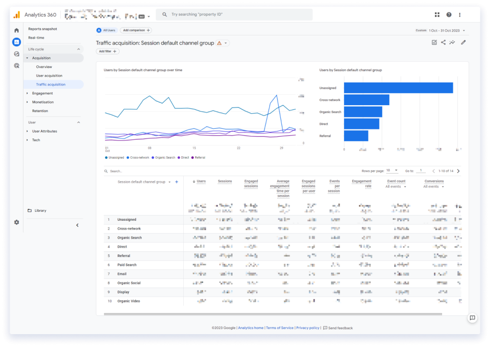This screenshot has width=490, height=347.
Task: Open the Help icon in top bar
Action: tap(448, 14)
